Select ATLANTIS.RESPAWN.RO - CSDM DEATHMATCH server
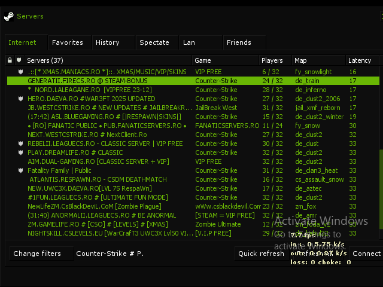 [x=193, y=179]
